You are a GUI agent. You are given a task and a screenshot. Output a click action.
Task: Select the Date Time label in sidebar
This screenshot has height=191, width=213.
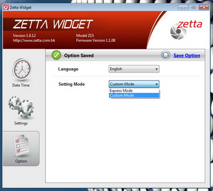pos(21,85)
